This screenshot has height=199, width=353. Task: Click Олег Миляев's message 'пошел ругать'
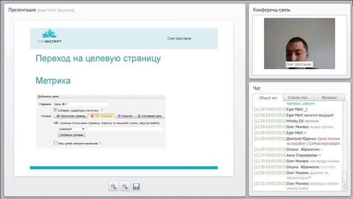tap(322, 127)
